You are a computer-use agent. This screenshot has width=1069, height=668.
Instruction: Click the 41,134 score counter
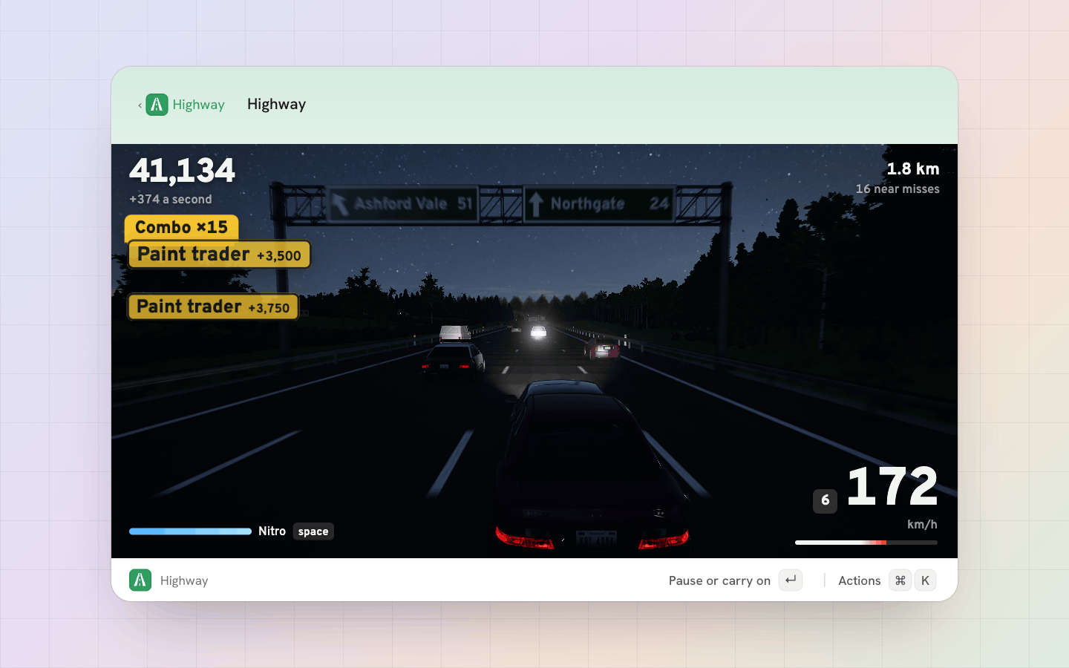click(182, 170)
